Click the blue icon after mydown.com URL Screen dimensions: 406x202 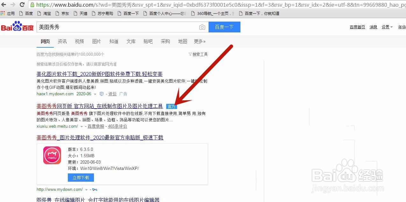pos(95,190)
